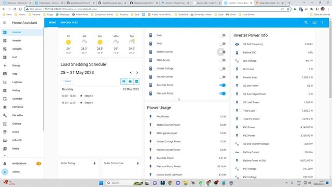Open WhatsApp from the taskbar

click(201, 183)
